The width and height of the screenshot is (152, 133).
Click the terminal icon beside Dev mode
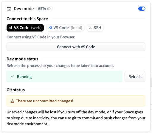[x=9, y=9]
